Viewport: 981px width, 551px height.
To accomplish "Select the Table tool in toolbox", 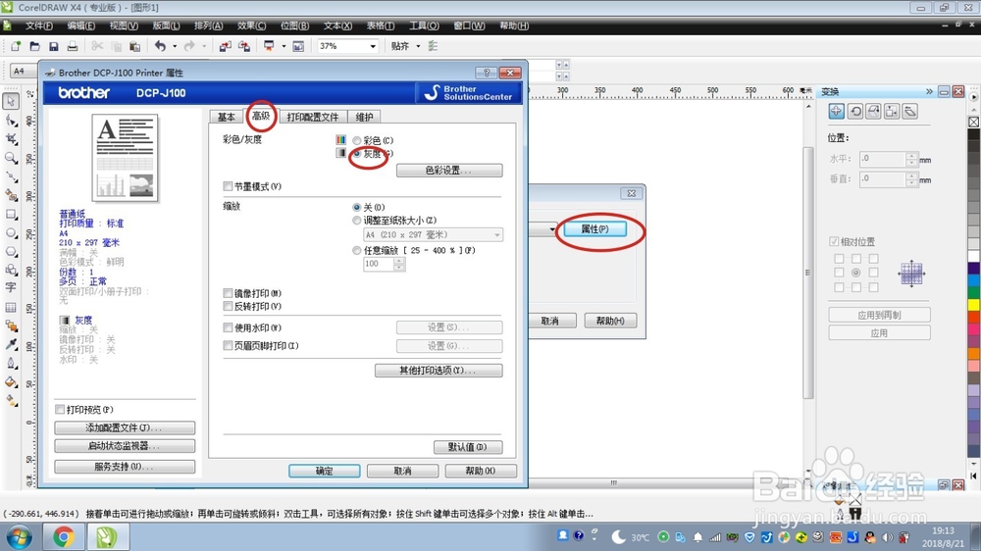I will coord(11,307).
